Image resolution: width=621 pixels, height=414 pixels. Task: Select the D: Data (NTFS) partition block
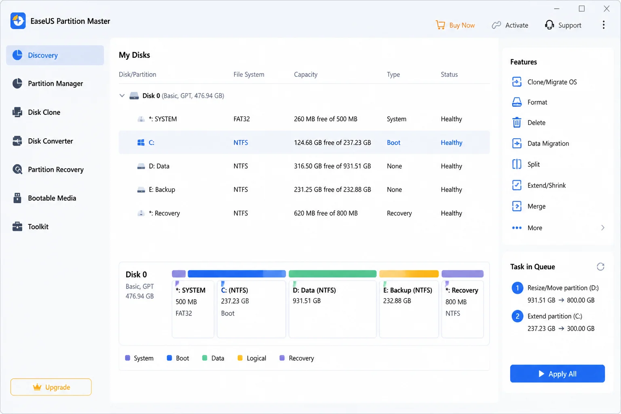point(333,309)
